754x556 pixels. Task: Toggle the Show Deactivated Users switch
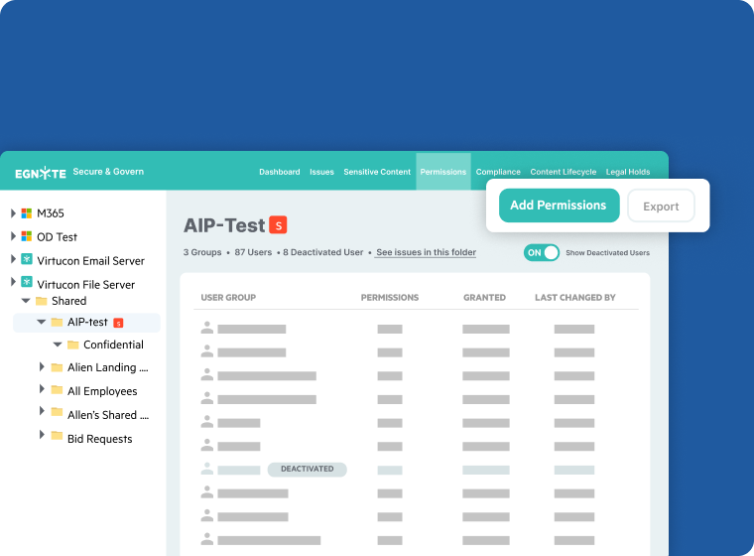tap(542, 253)
